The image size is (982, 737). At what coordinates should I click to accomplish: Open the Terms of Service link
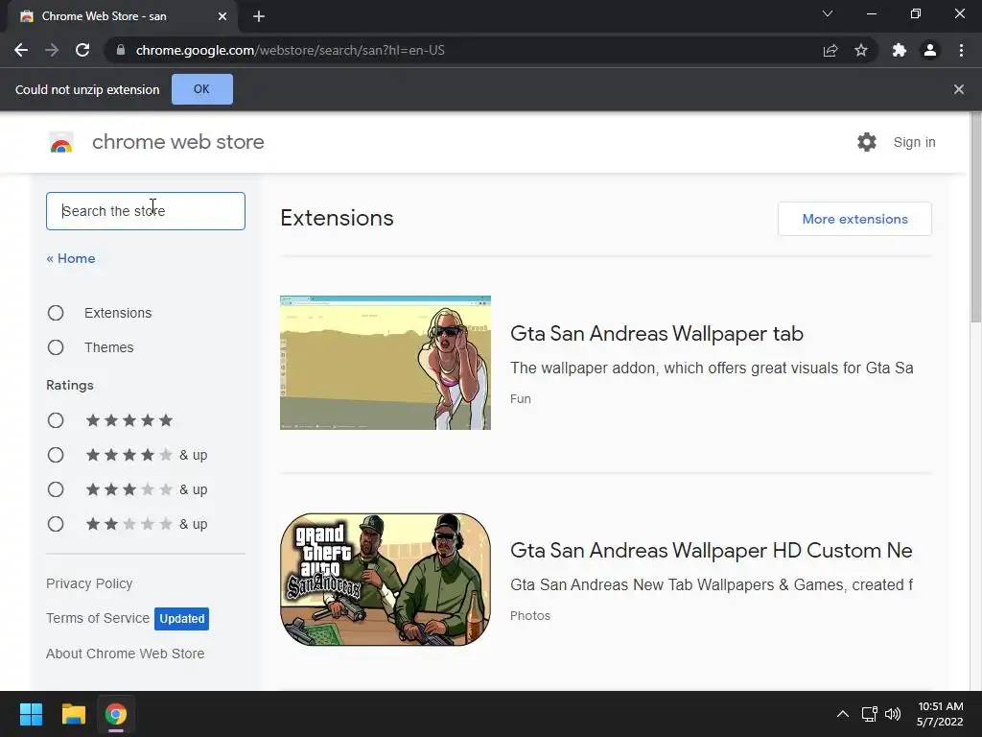98,618
